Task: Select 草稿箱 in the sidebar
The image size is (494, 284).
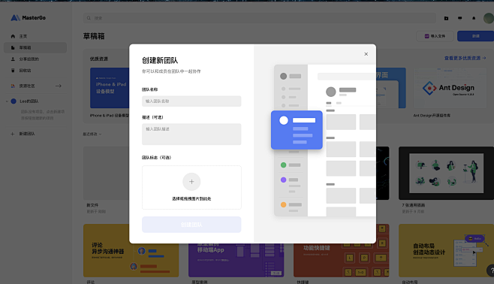Action: click(35, 47)
